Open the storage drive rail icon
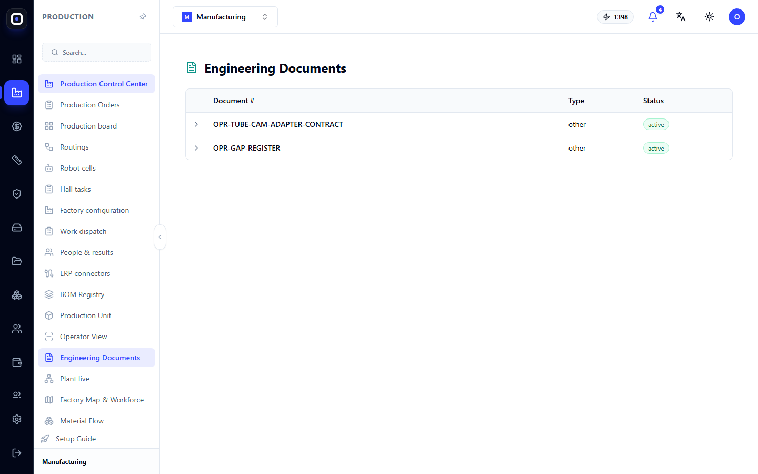The height and width of the screenshot is (474, 758). coord(17,228)
